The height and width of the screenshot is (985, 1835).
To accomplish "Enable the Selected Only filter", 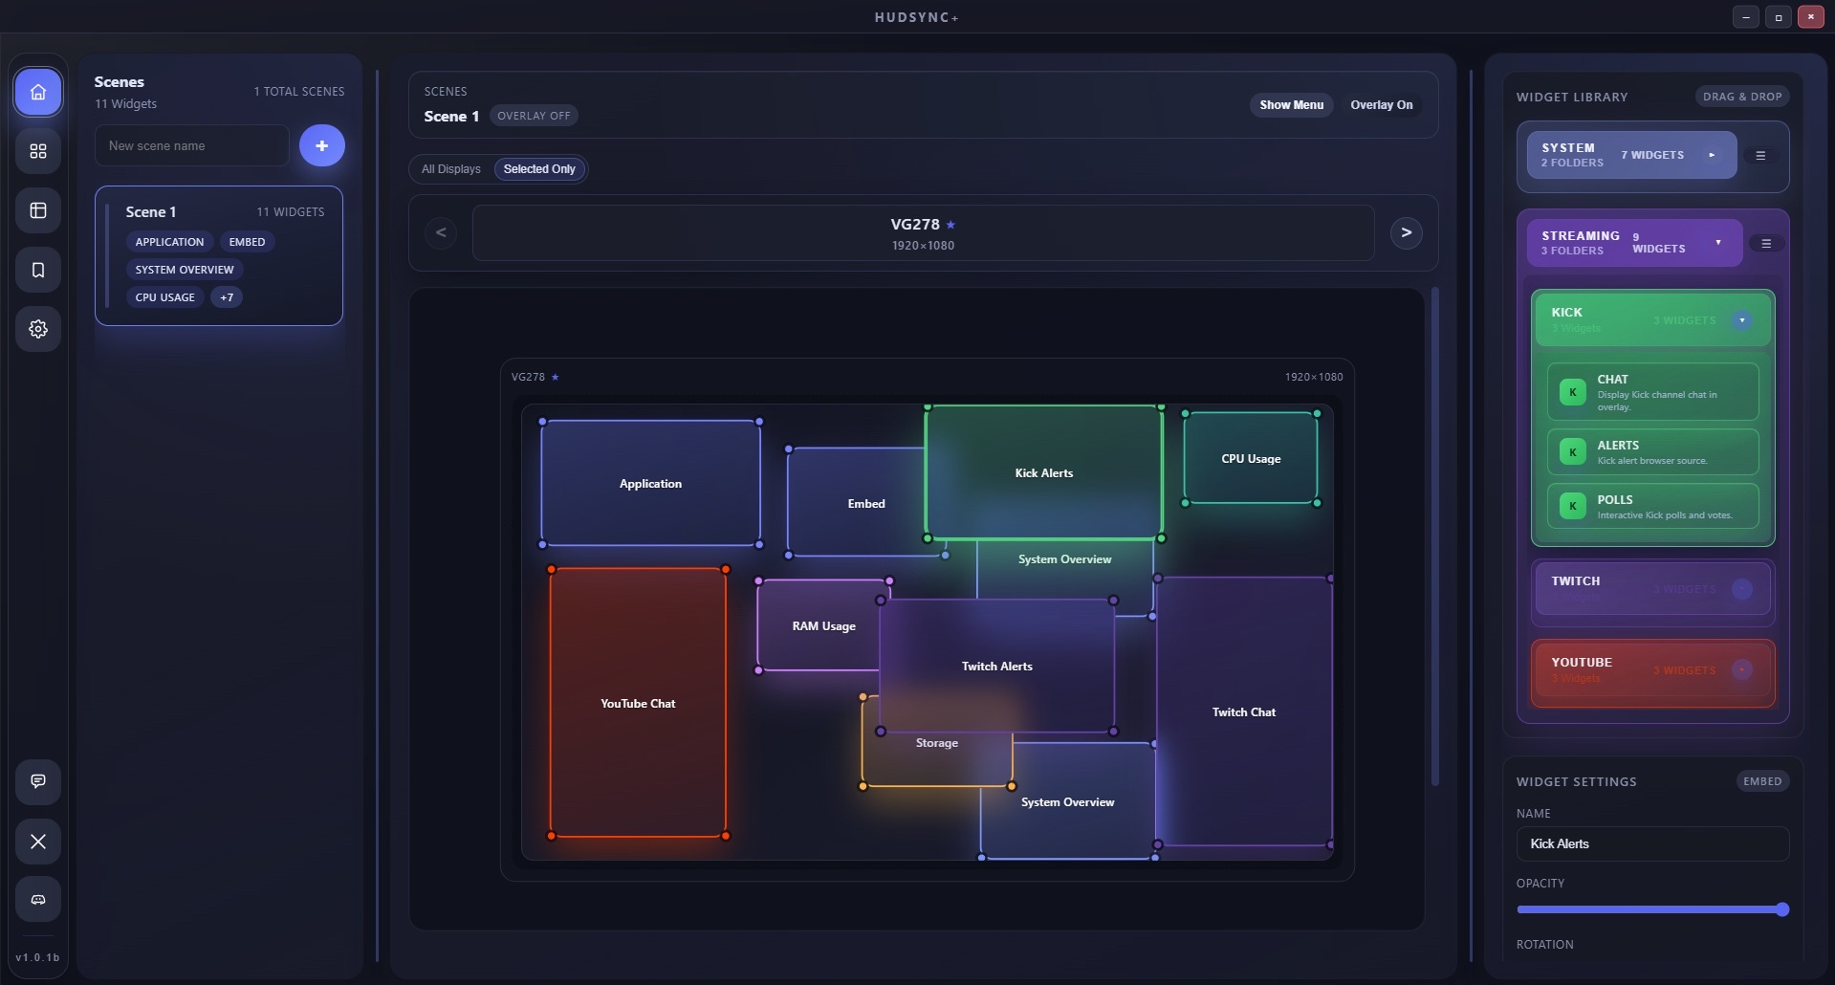I will point(538,169).
